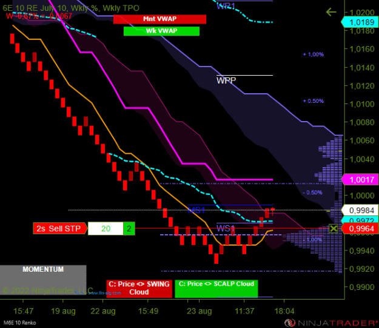The width and height of the screenshot is (379, 328).
Task: Click the 15:49 time axis label
Action: coord(148,311)
